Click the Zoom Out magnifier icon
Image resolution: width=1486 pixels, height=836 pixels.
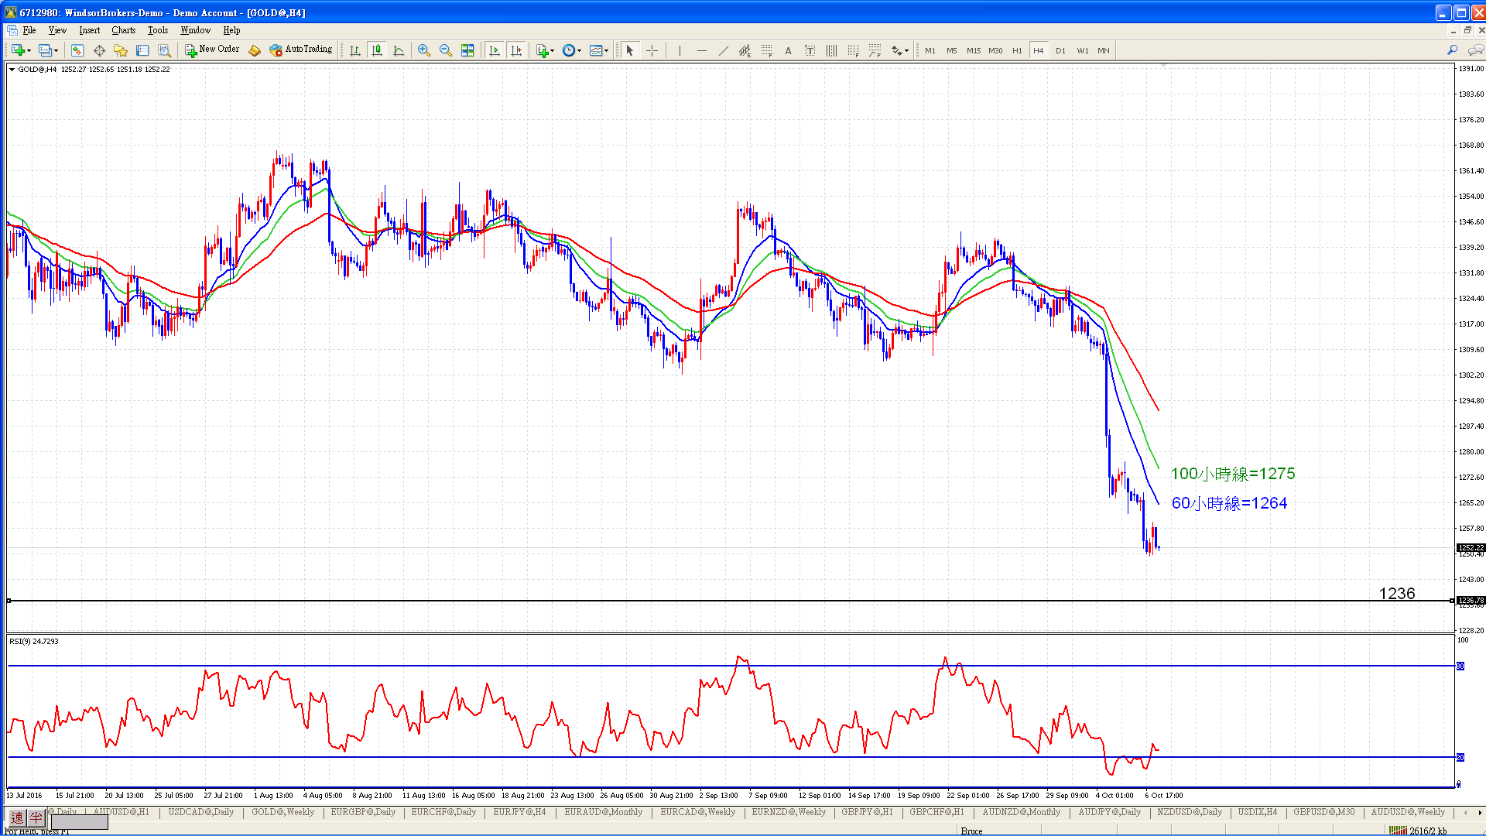point(445,50)
